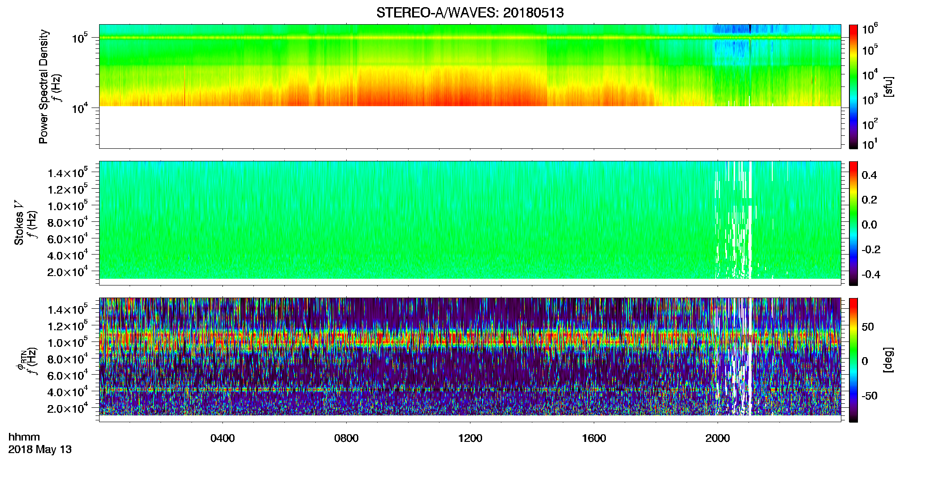
Task: Click the [sfu] colorbar unit label
Action: click(888, 86)
